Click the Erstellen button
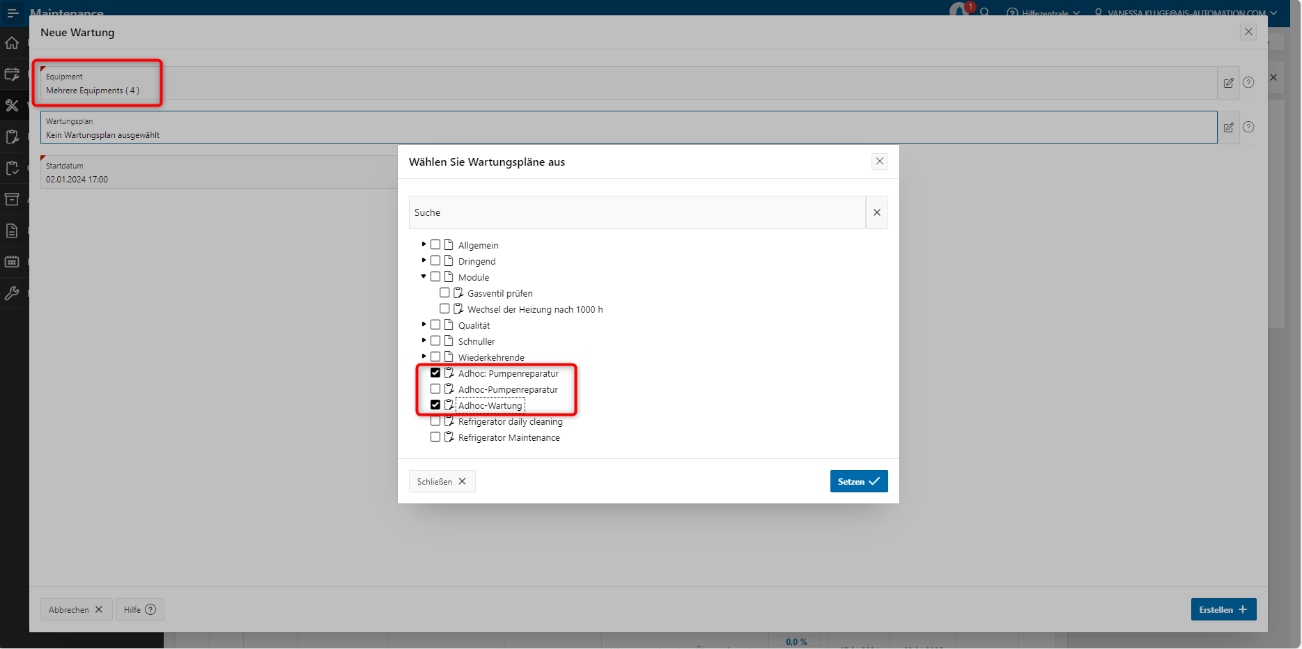The height and width of the screenshot is (649, 1302). [1223, 609]
